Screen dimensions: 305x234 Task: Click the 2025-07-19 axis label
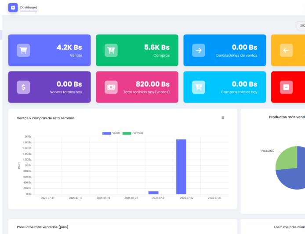(x=103, y=198)
